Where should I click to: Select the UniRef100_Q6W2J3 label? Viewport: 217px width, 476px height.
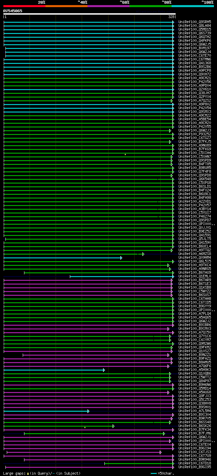click(195, 130)
